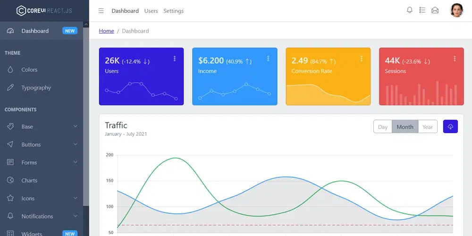Open Settings in top navigation

coord(173,11)
